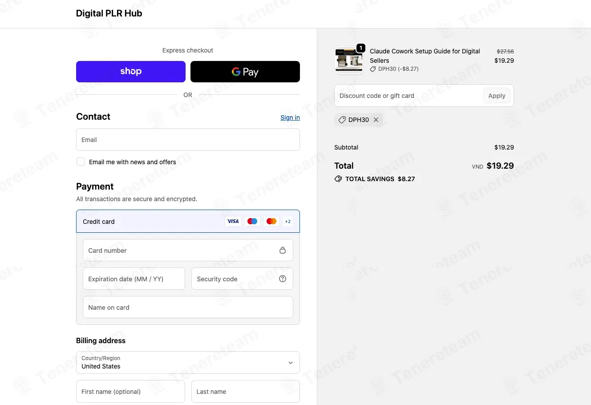Image resolution: width=591 pixels, height=405 pixels.
Task: Click the lock icon in Card number field
Action: click(282, 250)
